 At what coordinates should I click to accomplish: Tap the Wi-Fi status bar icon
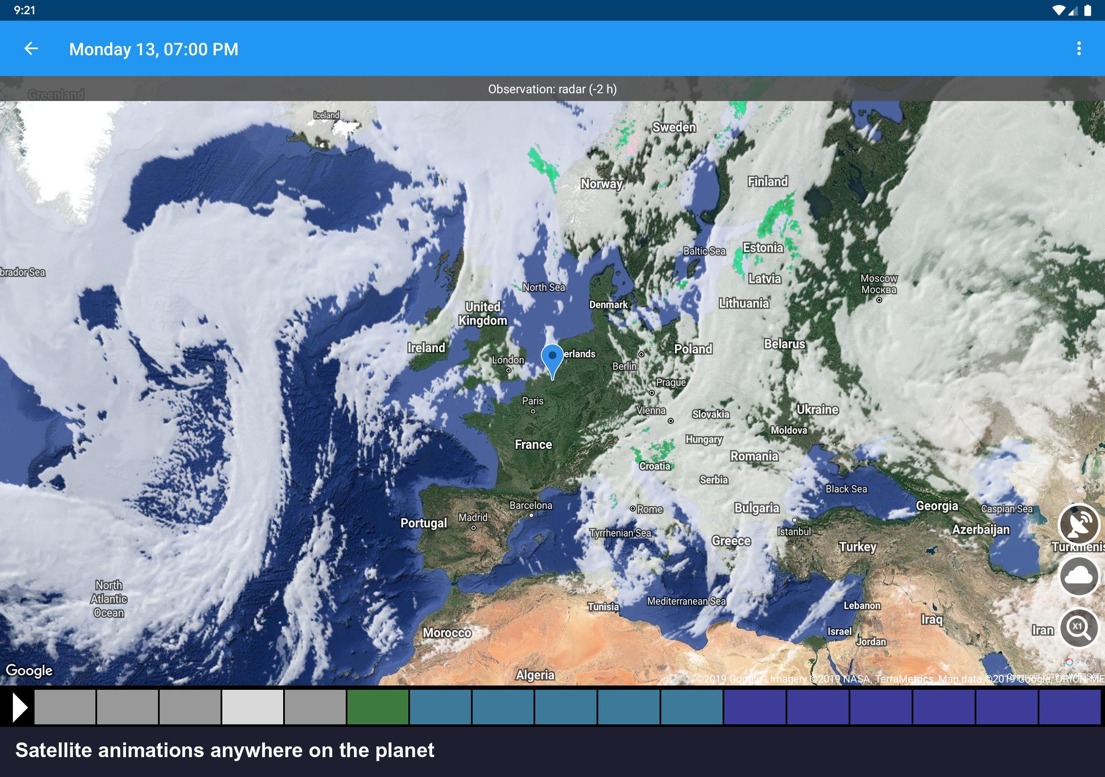pyautogui.click(x=1058, y=11)
